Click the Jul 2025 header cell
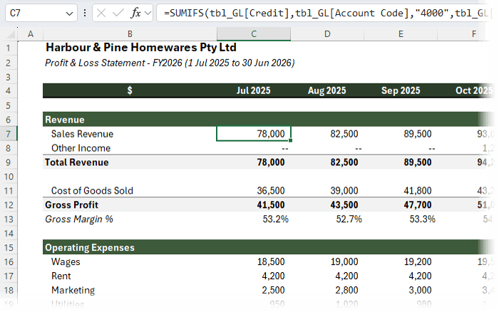Viewport: 499px width, 312px height. pos(253,90)
